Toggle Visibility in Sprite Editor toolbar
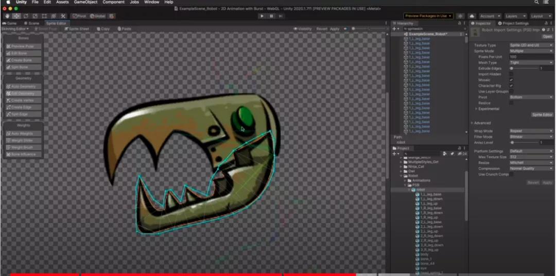Screen dimensions: 556x276 pyautogui.click(x=303, y=29)
